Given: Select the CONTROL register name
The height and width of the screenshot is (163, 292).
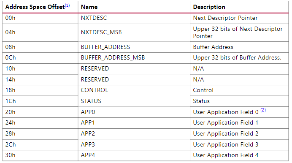Looking at the screenshot, I should (95, 90).
